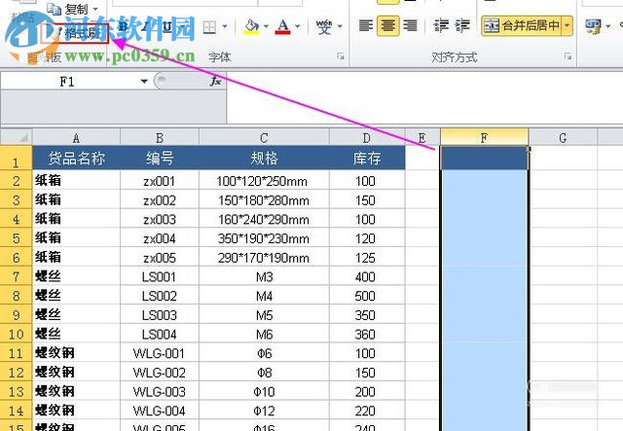This screenshot has height=431, width=623.
Task: Select column B header
Action: click(x=160, y=138)
